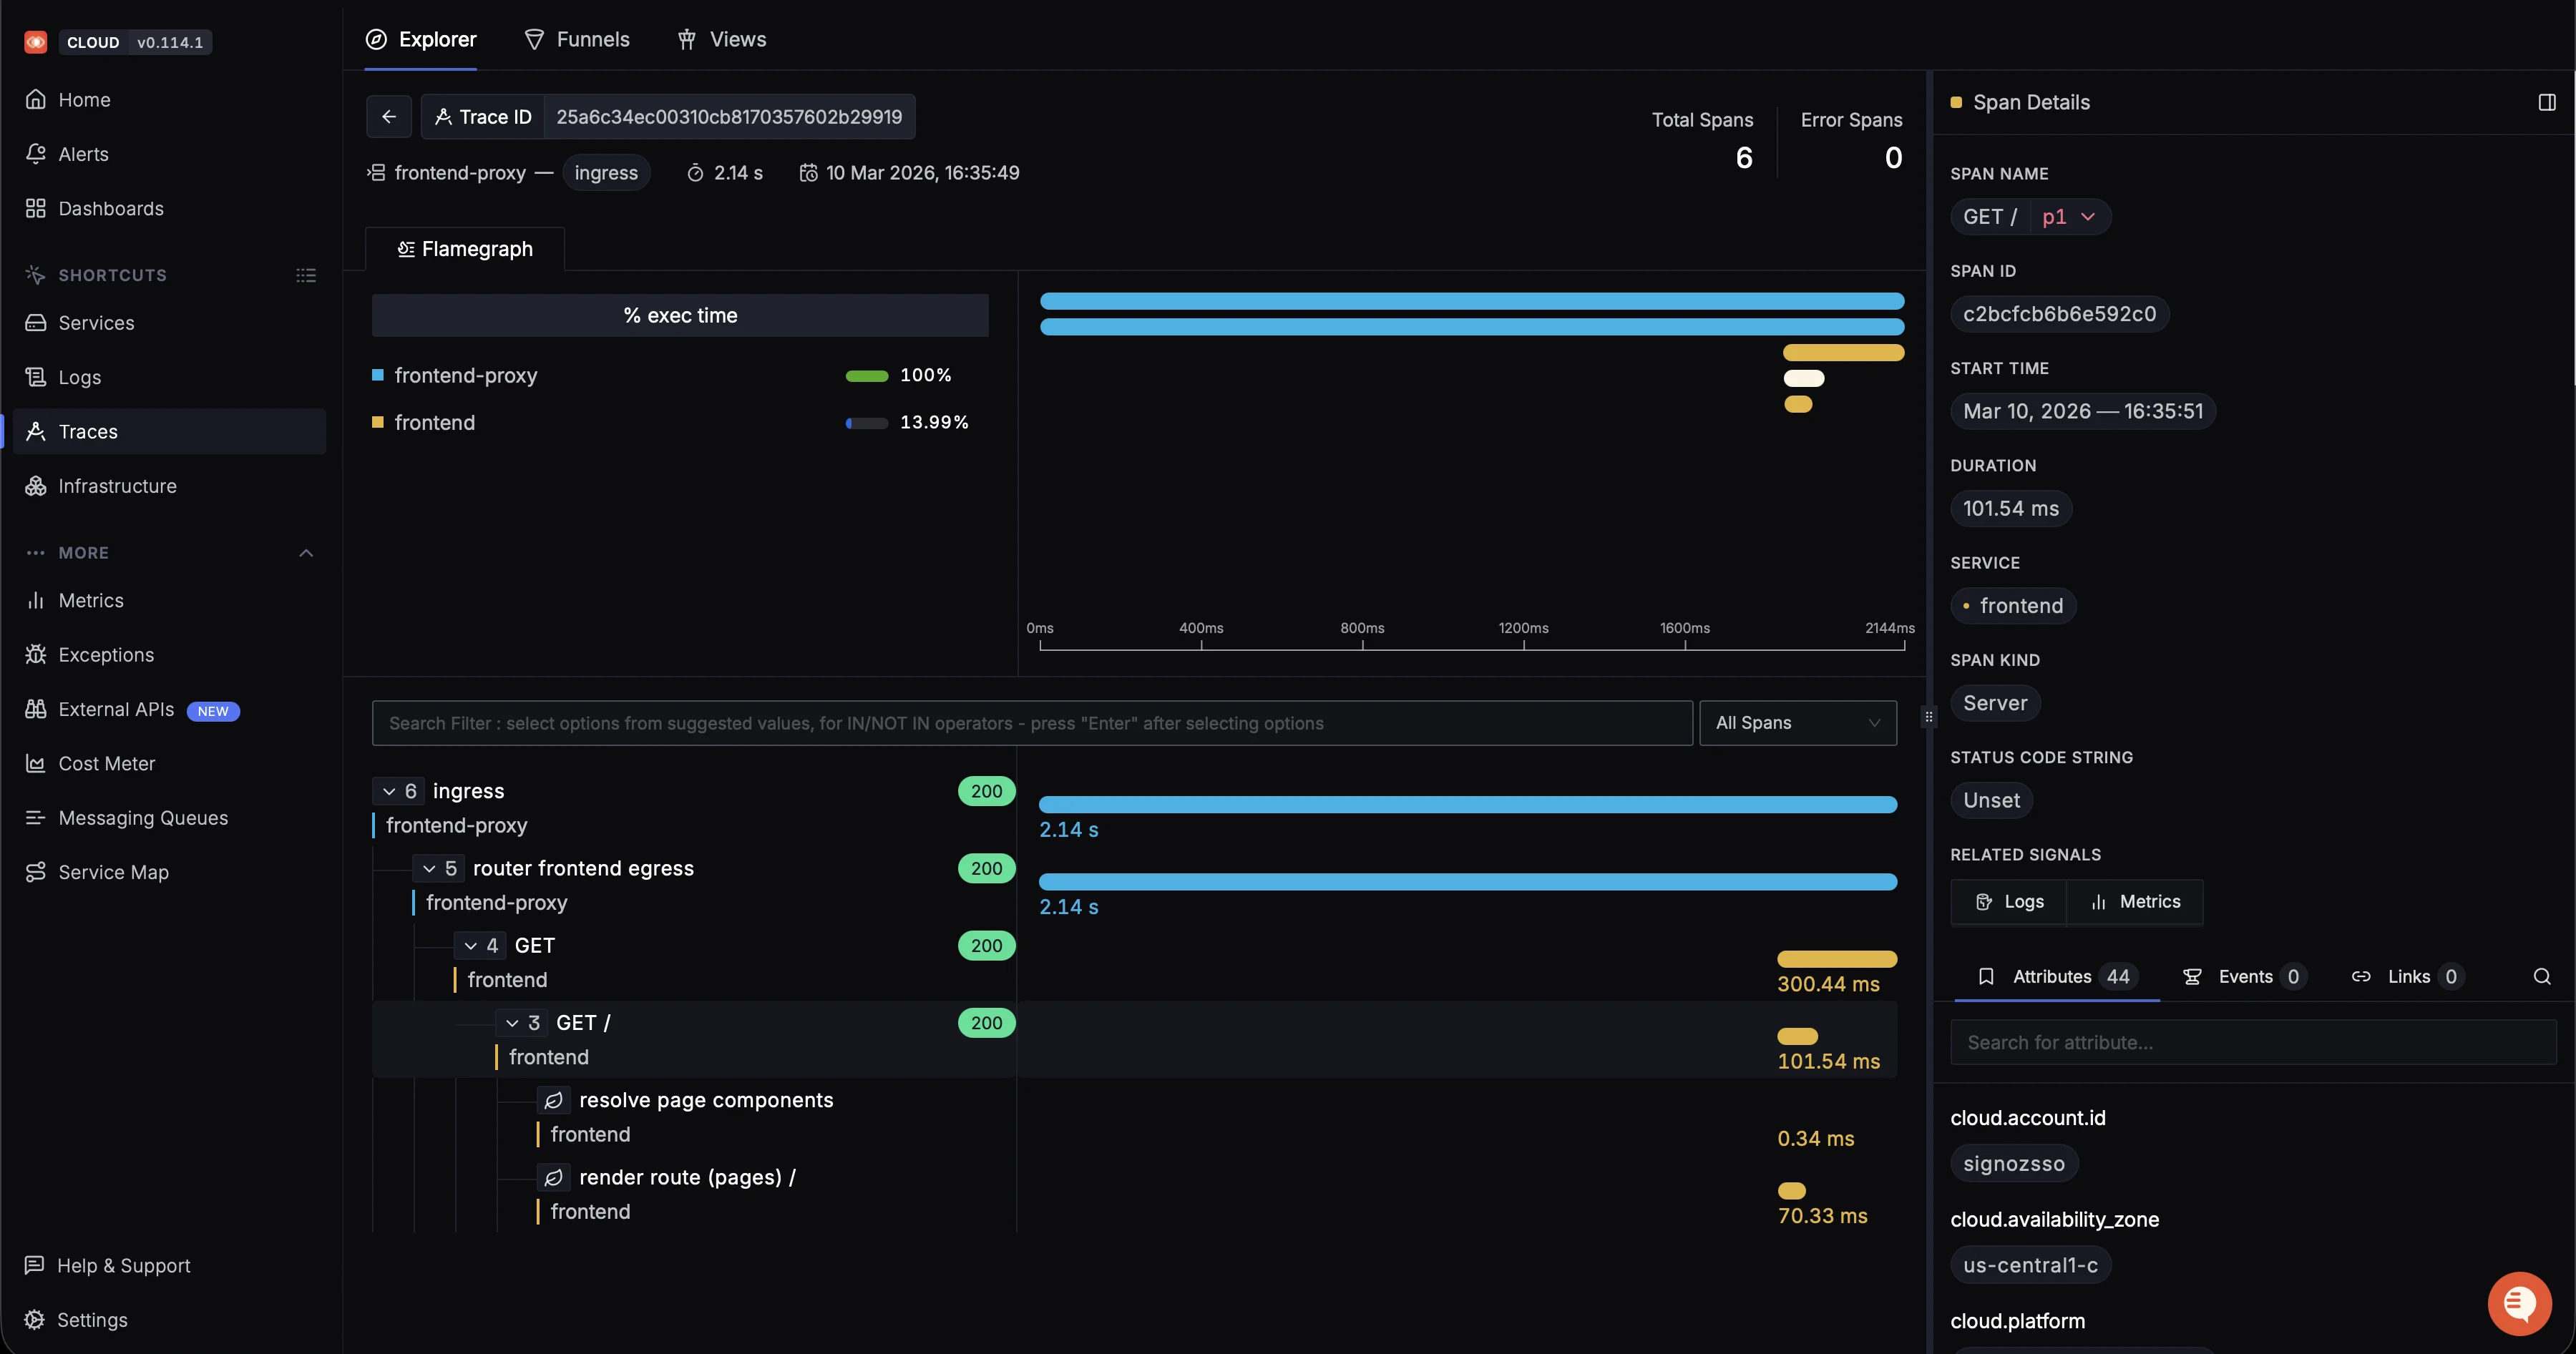This screenshot has height=1354, width=2576.
Task: Collapse the MORE section in sidebar
Action: 305,551
